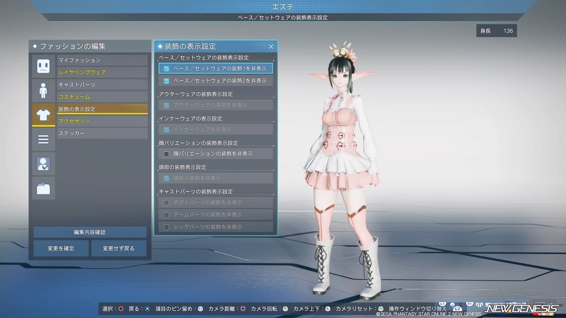Click インナーウェアの表示設定 section label
The height and width of the screenshot is (318, 566).
coord(191,118)
